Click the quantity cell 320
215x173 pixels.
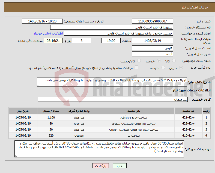(51, 135)
